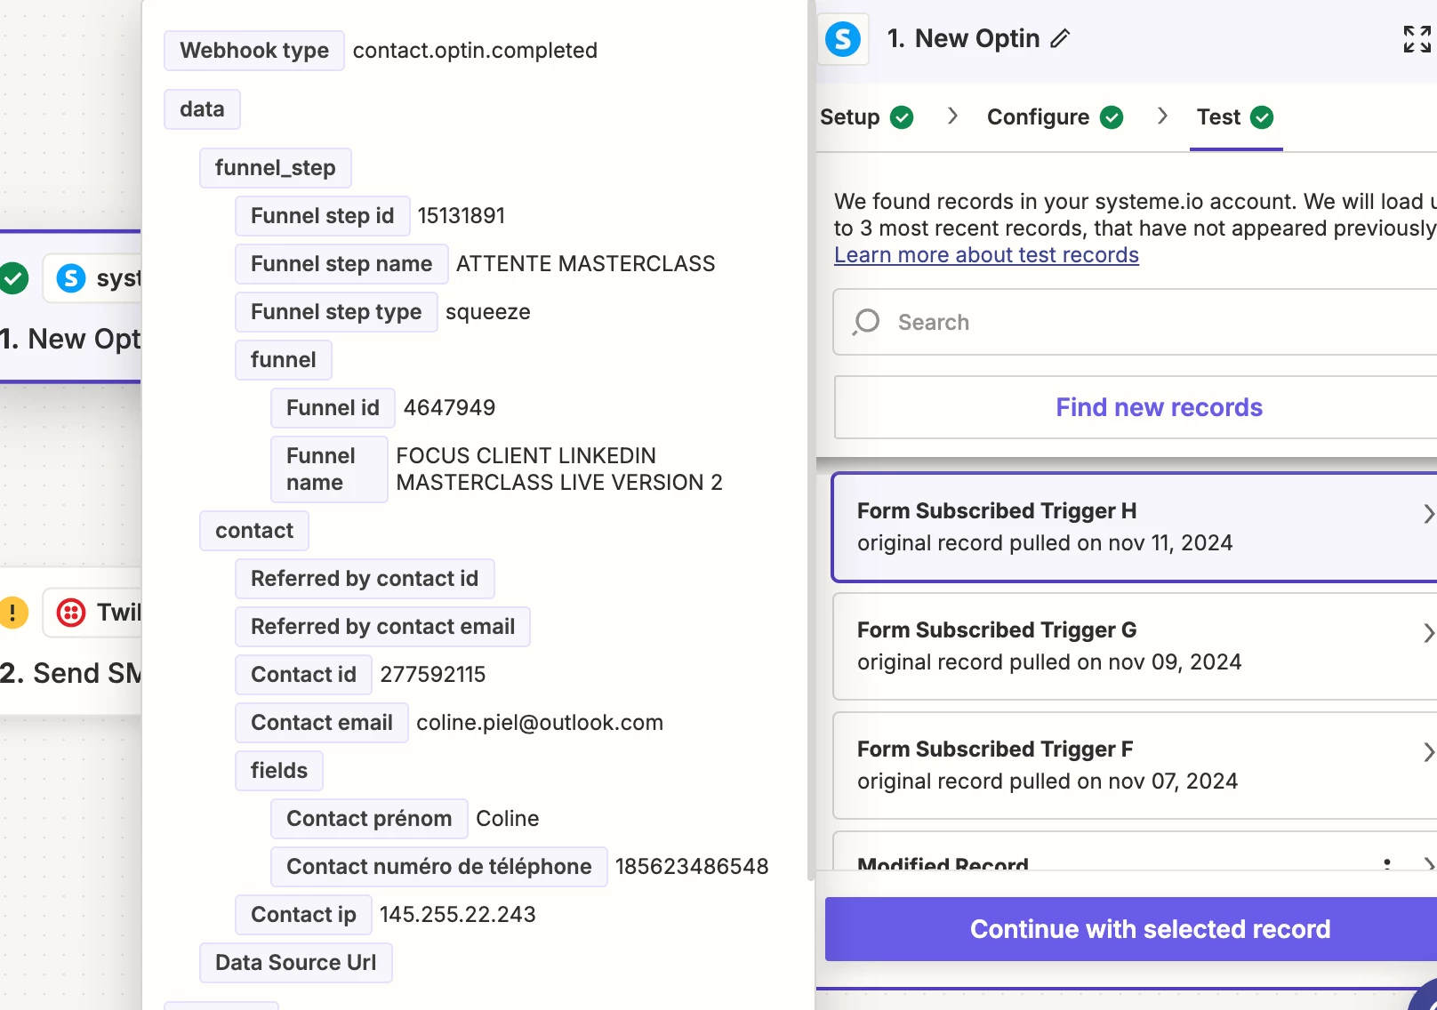1437x1010 pixels.
Task: Click the Twilio icon on step 2
Action: pyautogui.click(x=71, y=613)
